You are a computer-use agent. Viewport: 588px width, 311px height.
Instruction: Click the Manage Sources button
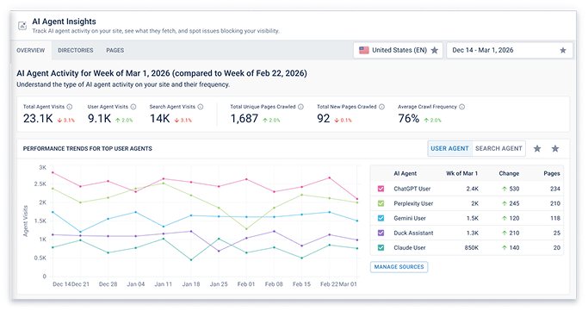[399, 267]
